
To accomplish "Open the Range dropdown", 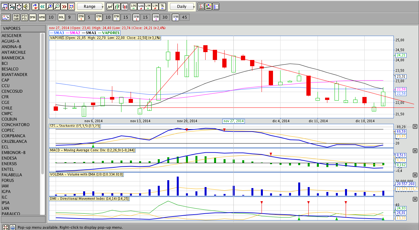I will tap(89, 7).
